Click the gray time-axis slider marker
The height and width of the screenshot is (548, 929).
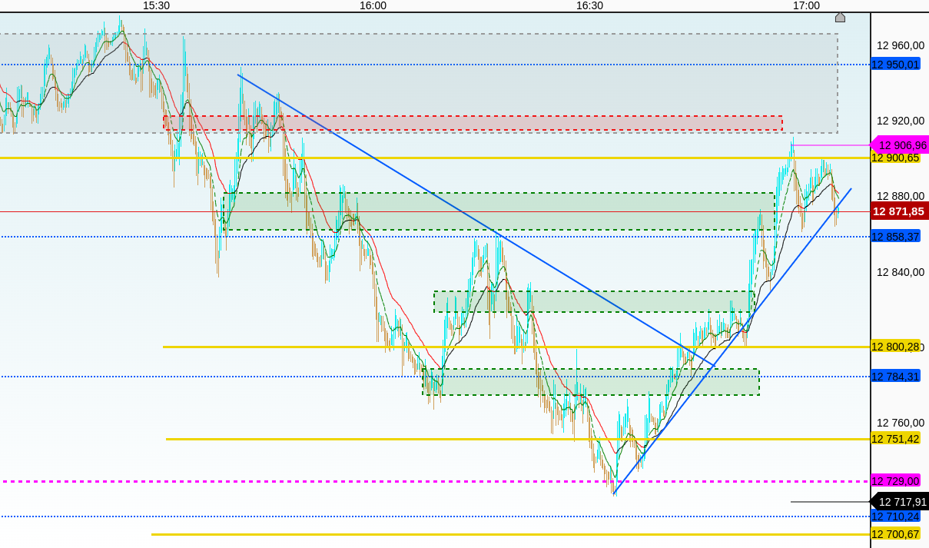840,17
